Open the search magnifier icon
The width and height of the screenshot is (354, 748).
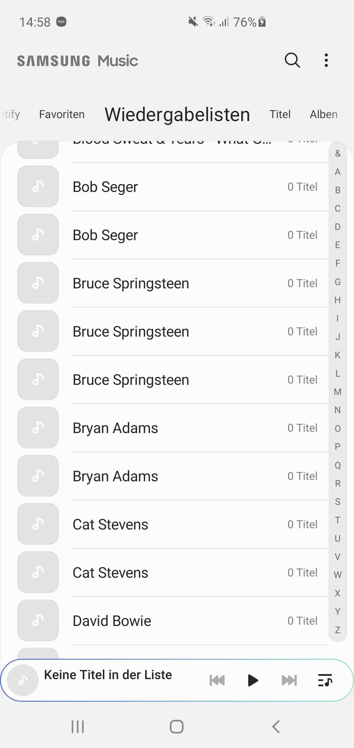(292, 60)
